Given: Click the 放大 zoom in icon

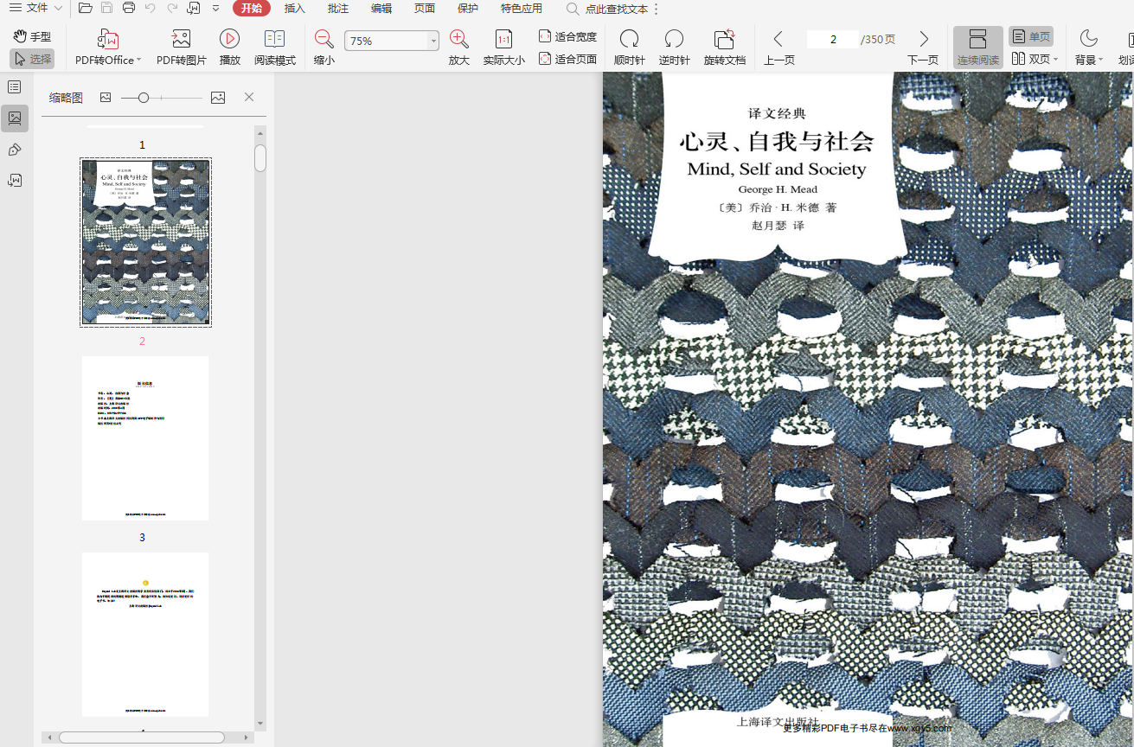Looking at the screenshot, I should pyautogui.click(x=458, y=40).
